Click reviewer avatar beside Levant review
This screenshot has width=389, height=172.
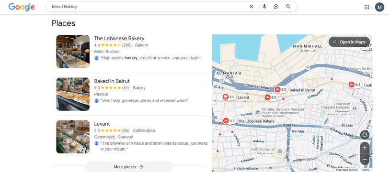[x=96, y=143]
